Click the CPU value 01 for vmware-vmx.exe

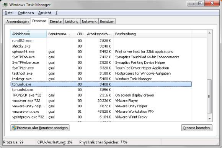(80, 112)
